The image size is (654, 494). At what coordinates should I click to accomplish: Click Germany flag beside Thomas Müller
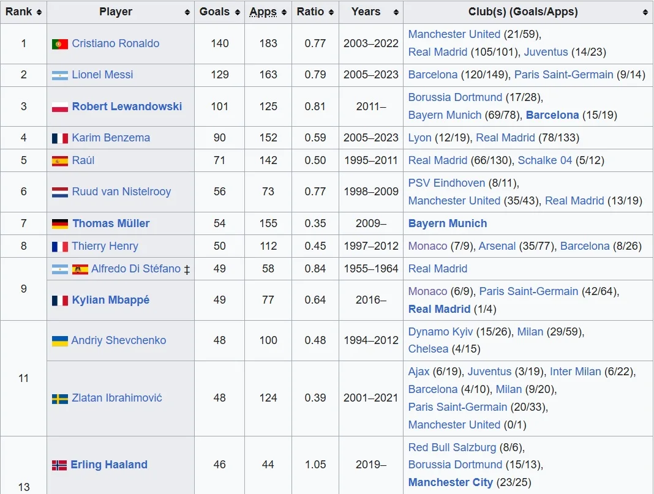point(59,224)
